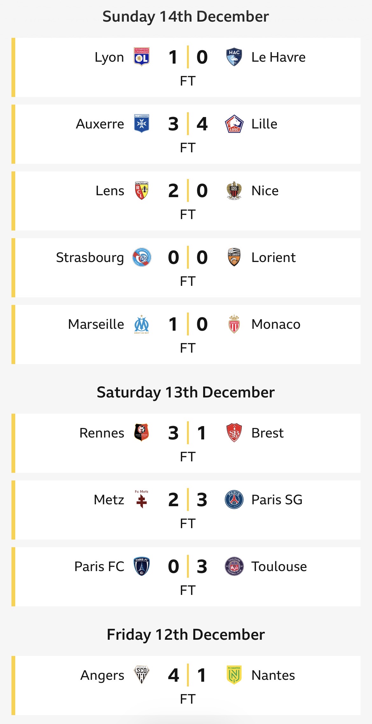The height and width of the screenshot is (724, 372).
Task: Click the Toulouse club crest
Action: [234, 566]
